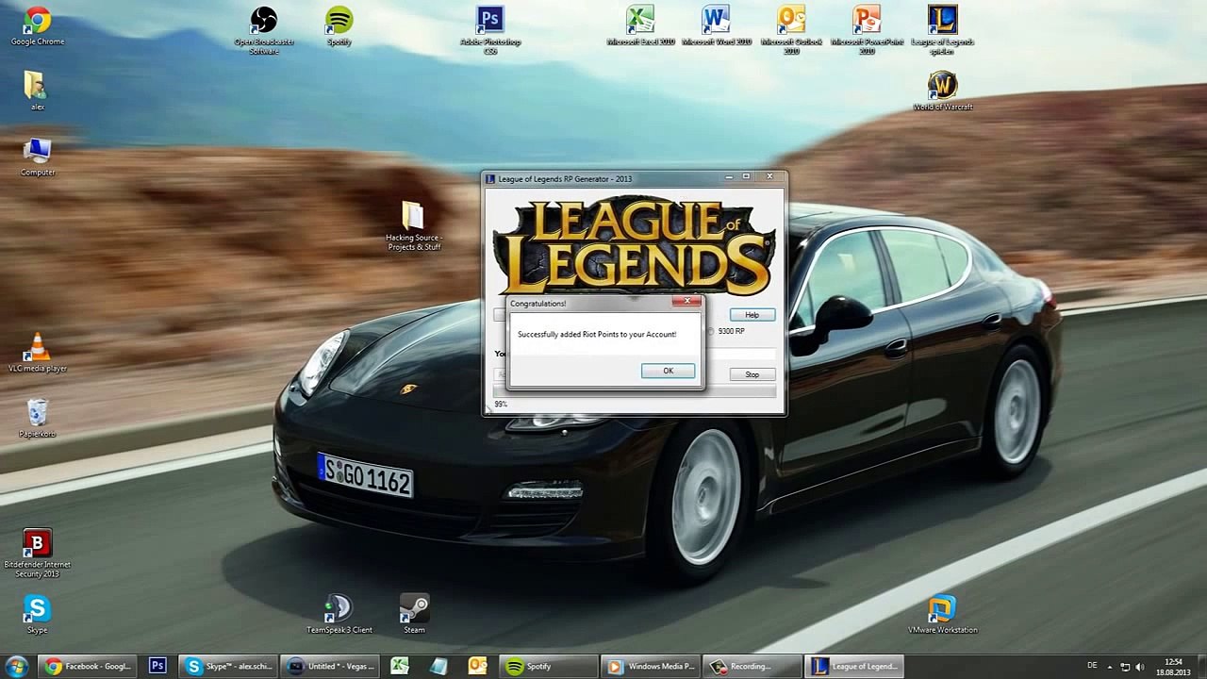Switch to Untitled Vegas taskbar window

(x=331, y=667)
